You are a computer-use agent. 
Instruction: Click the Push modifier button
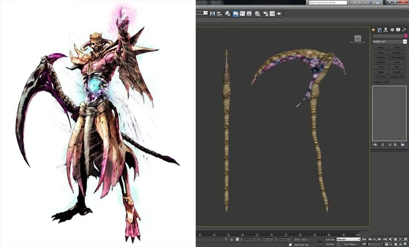[x=381, y=67]
